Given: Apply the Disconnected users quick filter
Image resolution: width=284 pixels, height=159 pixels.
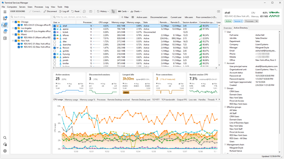Looking at the screenshot, I should pyautogui.click(x=159, y=17).
